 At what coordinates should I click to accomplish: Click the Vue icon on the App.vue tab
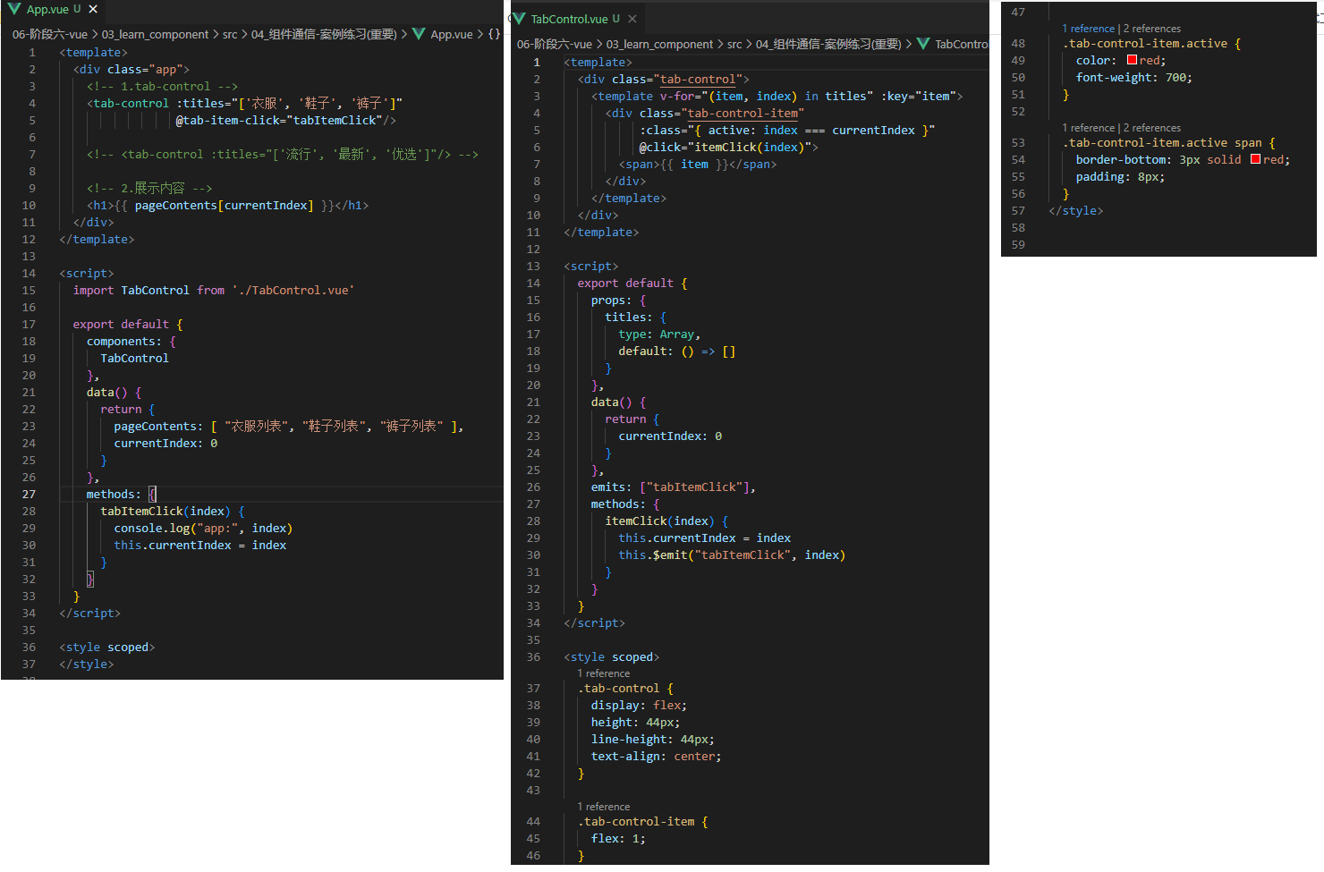[14, 9]
